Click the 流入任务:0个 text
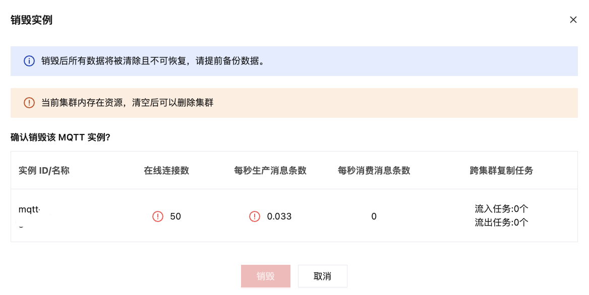 pyautogui.click(x=501, y=209)
